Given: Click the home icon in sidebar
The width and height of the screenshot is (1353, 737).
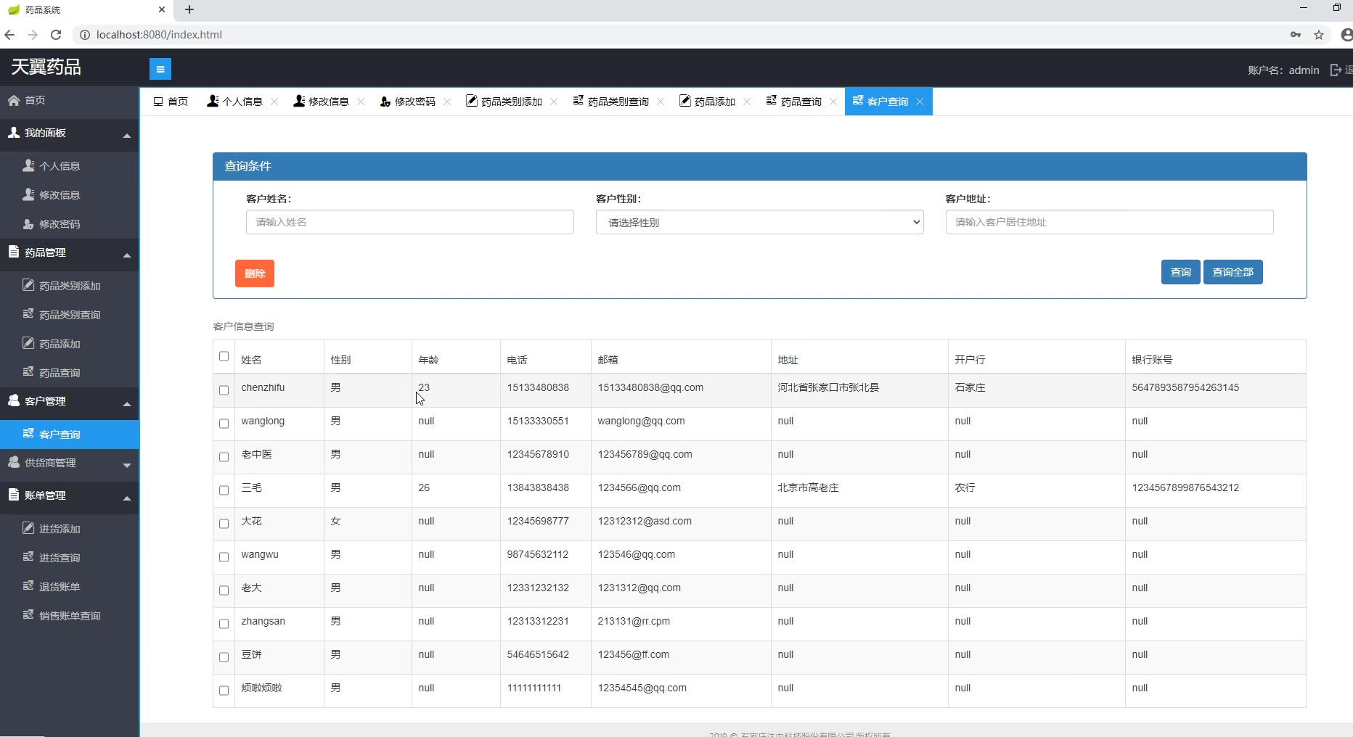Looking at the screenshot, I should coord(14,101).
